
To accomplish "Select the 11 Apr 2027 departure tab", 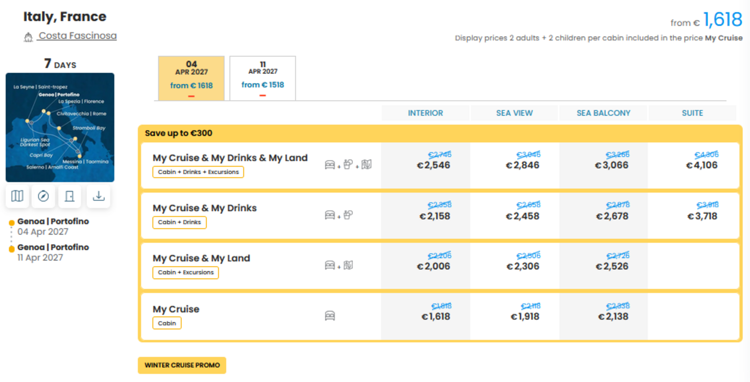I will point(263,78).
